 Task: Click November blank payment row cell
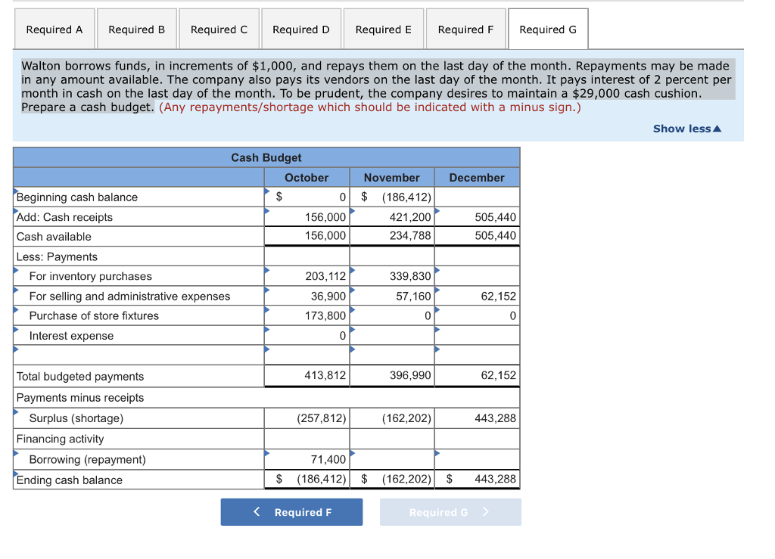392,355
